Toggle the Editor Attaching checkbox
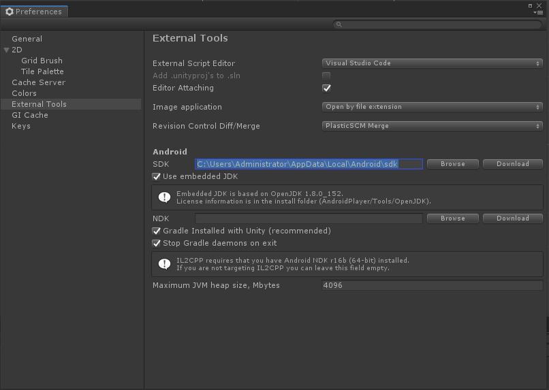 click(326, 88)
